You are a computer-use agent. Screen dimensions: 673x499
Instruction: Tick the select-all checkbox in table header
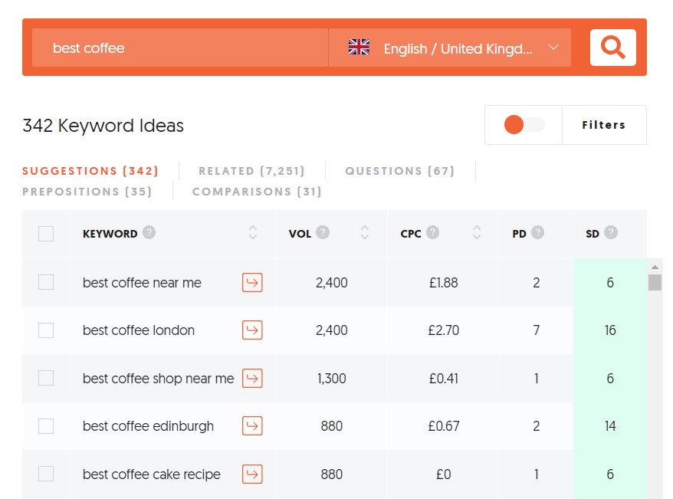pos(46,234)
